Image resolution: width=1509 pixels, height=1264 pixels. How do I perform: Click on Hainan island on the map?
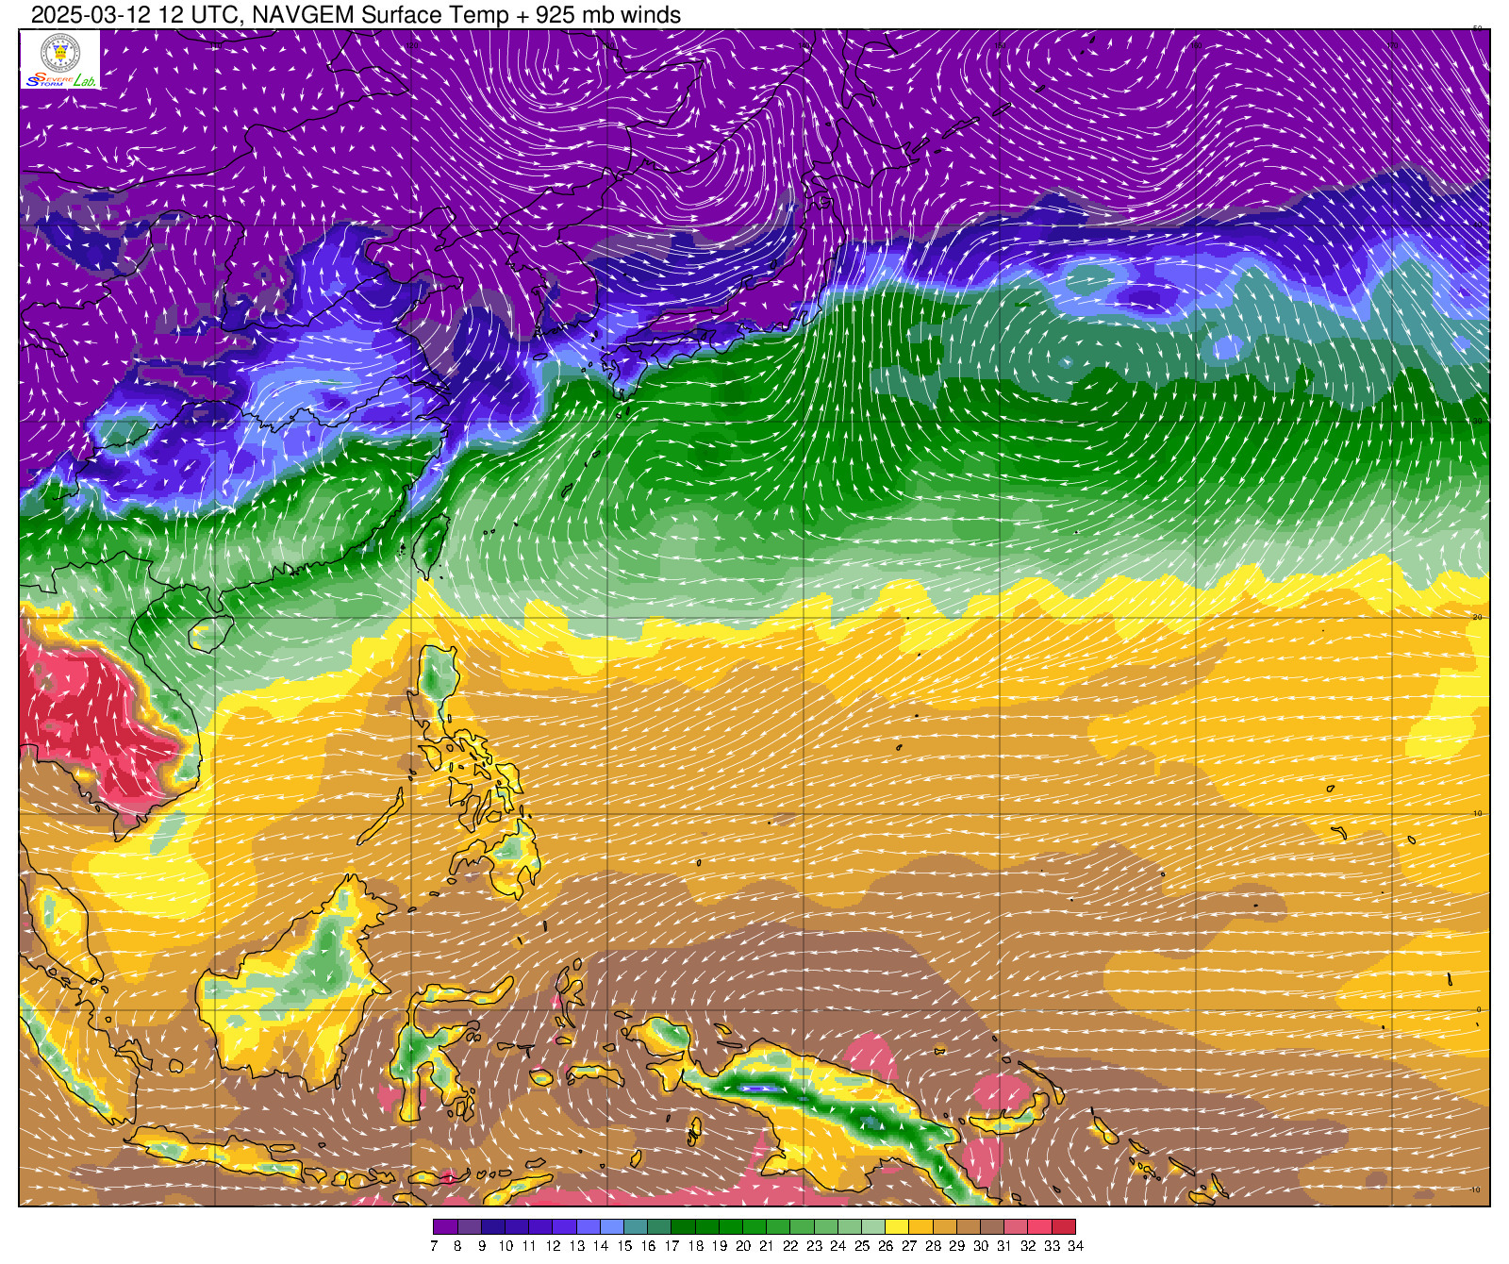210,633
